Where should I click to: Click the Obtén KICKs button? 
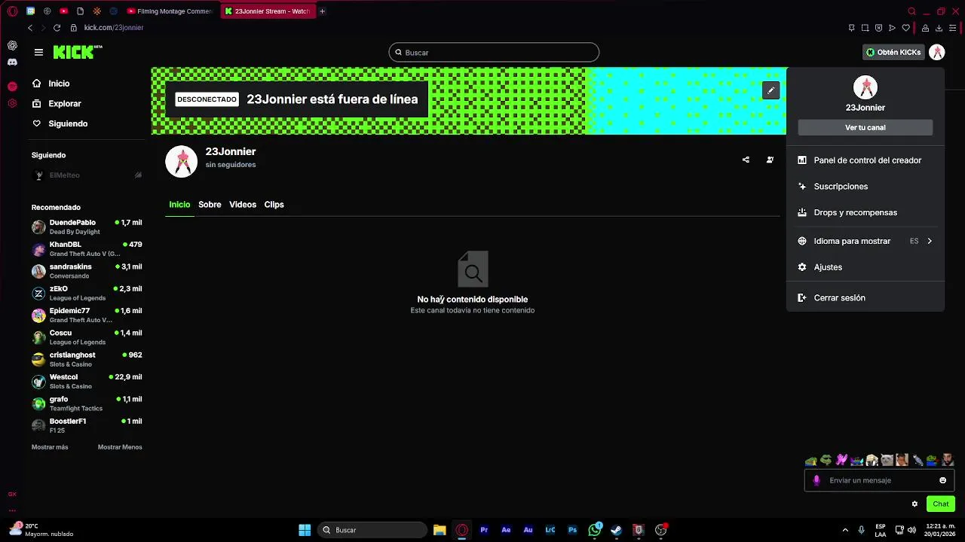(x=893, y=53)
